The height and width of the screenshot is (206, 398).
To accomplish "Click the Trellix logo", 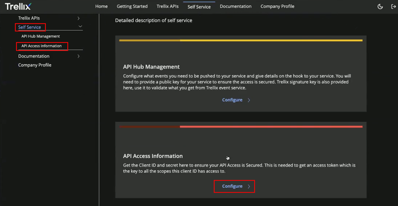I will [x=18, y=6].
